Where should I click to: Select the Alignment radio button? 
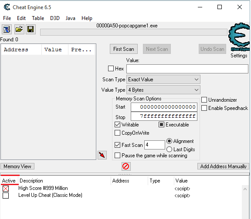[170, 141]
